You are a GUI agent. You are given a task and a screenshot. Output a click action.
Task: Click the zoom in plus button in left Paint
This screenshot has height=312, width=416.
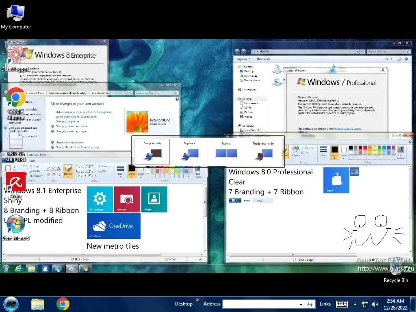point(200,259)
